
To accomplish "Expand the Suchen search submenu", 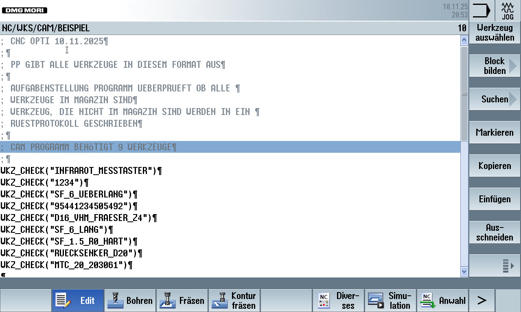I will (x=495, y=99).
